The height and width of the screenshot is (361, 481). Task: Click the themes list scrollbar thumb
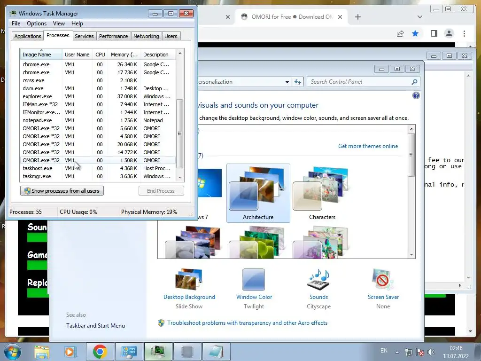pyautogui.click(x=411, y=154)
